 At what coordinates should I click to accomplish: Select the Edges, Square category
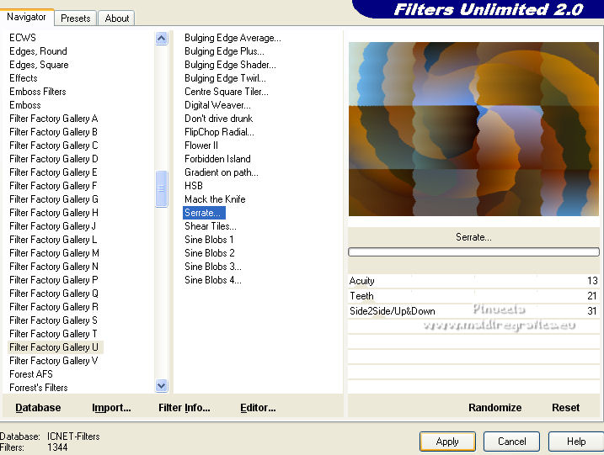(x=39, y=65)
